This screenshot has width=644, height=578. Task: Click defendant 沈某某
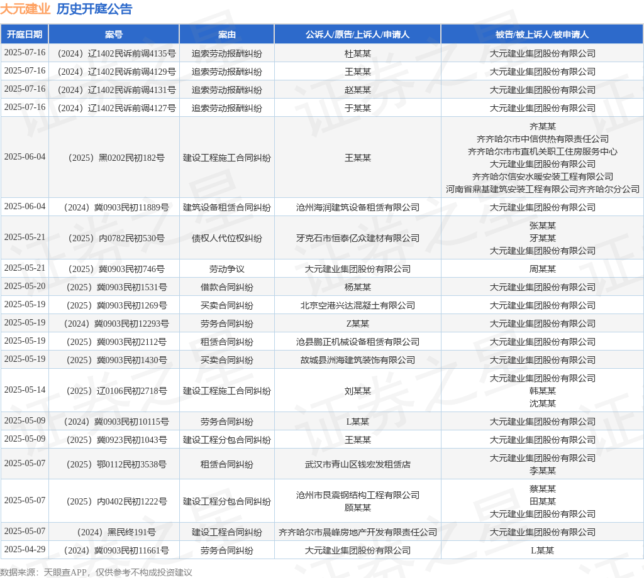(x=543, y=403)
